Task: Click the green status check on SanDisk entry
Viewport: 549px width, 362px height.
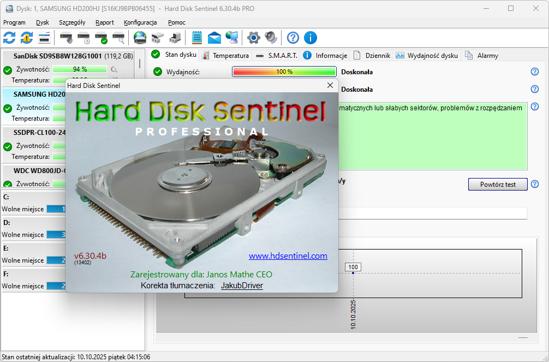Action: [8, 70]
